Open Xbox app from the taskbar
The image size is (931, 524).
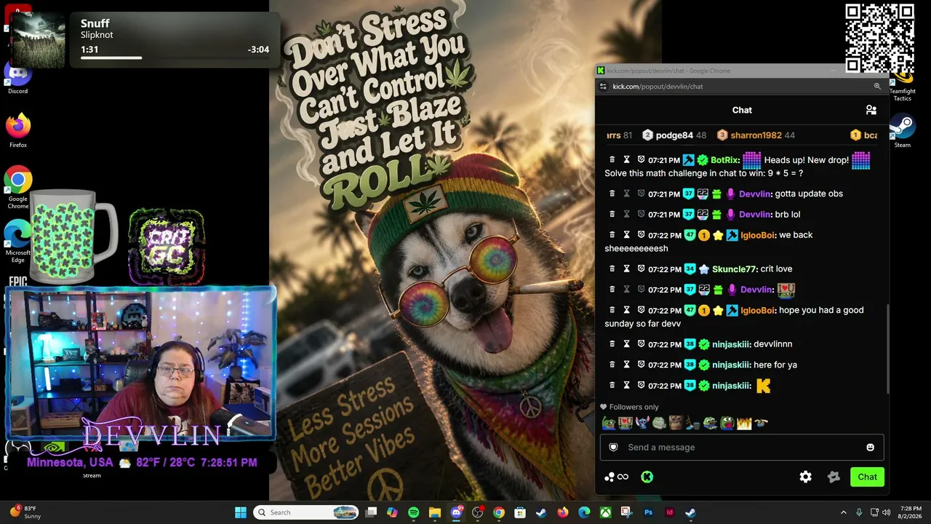[605, 512]
